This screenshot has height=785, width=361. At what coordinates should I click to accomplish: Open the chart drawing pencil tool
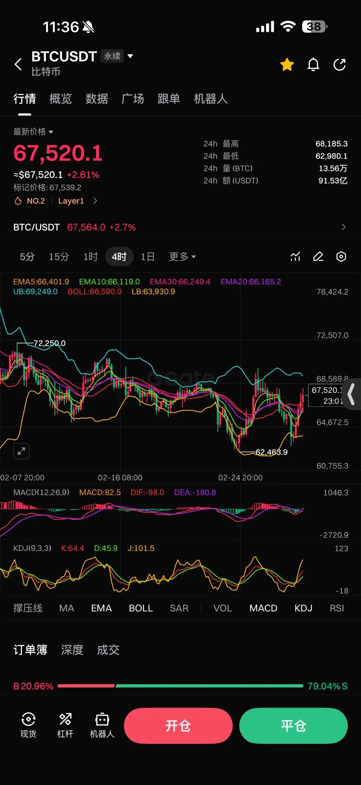click(318, 257)
